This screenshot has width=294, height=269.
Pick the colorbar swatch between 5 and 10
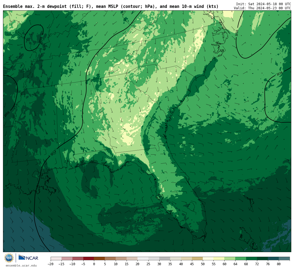pos(110,259)
